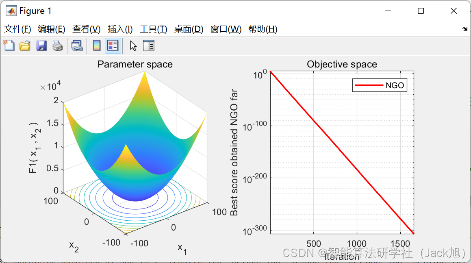Screen dimensions: 471x263
Task: Close the Figure 1 window
Action: point(454,11)
